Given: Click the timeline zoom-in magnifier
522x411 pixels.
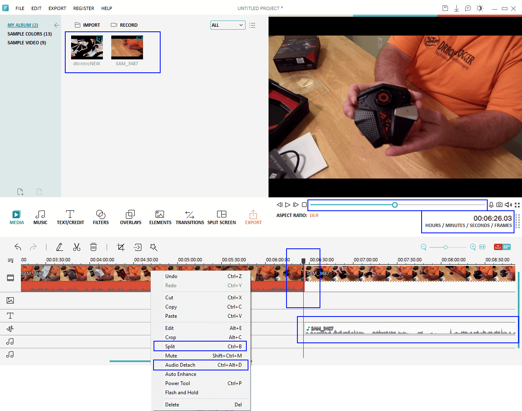Looking at the screenshot, I should (x=473, y=247).
